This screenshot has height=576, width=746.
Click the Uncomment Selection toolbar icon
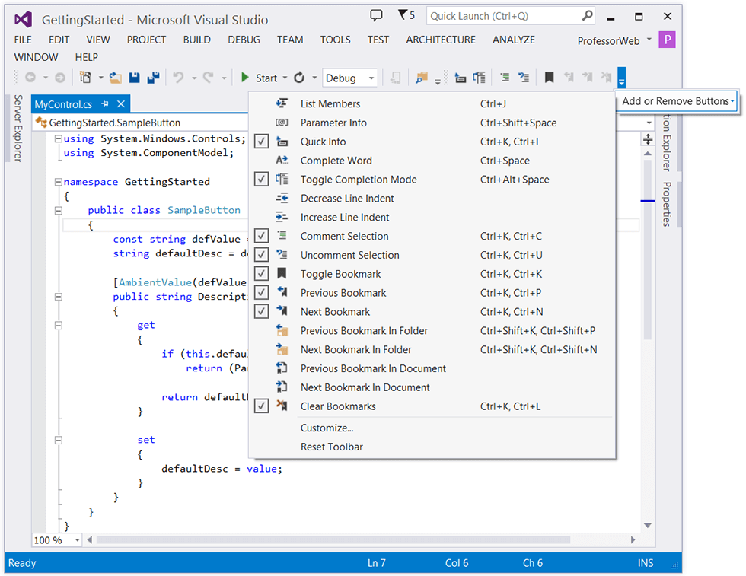pos(524,77)
